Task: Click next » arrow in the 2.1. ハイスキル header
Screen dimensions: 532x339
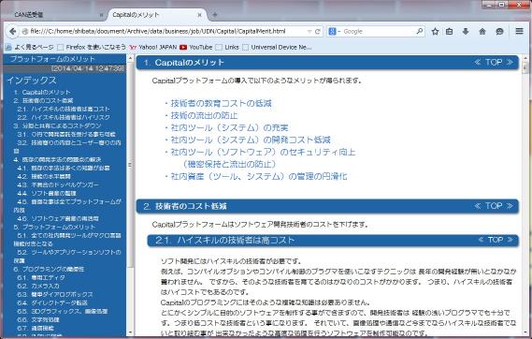Action: [510, 240]
